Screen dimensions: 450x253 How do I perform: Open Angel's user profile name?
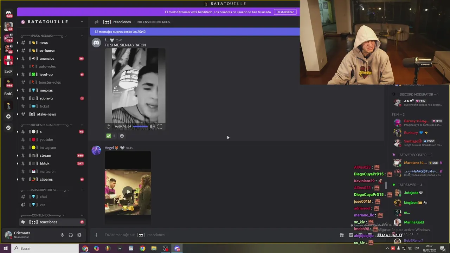[109, 148]
